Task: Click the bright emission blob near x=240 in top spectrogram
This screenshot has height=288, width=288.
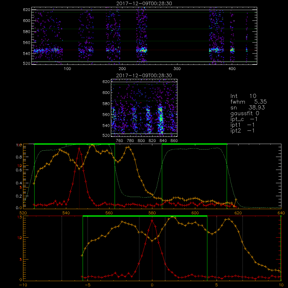Action: (x=142, y=50)
